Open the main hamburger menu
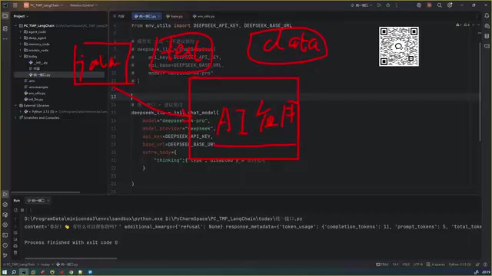 click(x=15, y=5)
